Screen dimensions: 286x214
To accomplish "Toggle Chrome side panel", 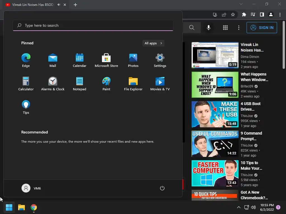I will (x=262, y=14).
